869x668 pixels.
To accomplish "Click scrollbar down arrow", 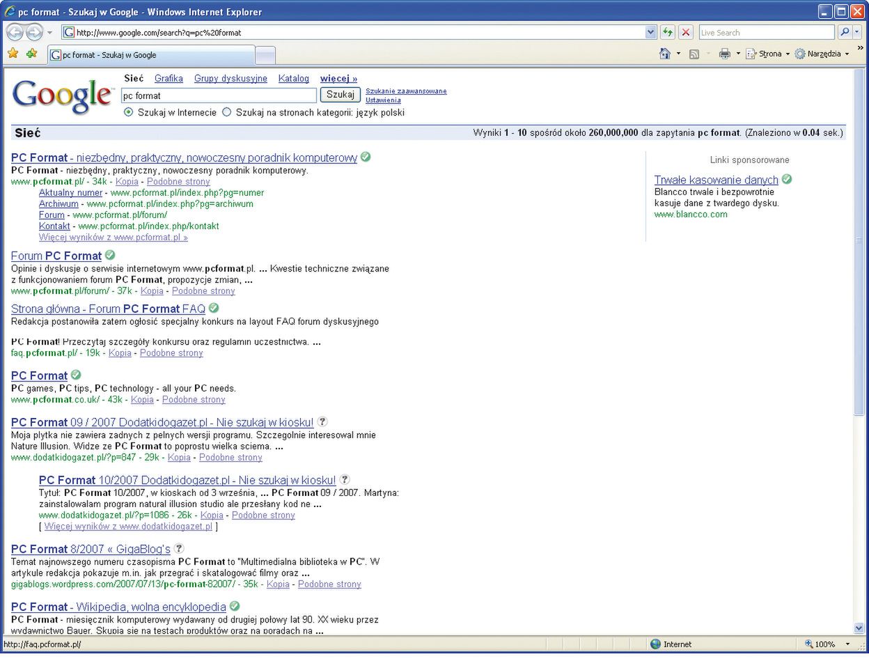I will (859, 628).
